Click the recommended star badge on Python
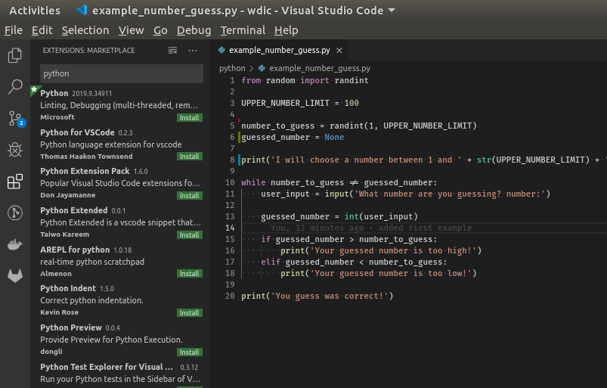 34,90
